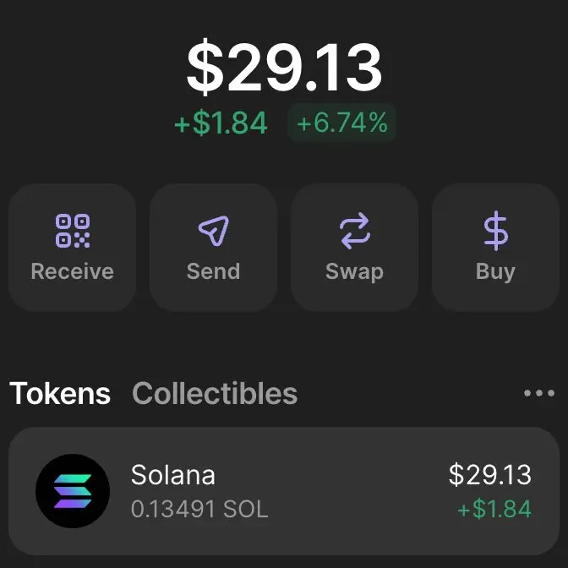Click the Solana $29.13 value
Viewport: 568px width, 568px height.
pos(490,474)
